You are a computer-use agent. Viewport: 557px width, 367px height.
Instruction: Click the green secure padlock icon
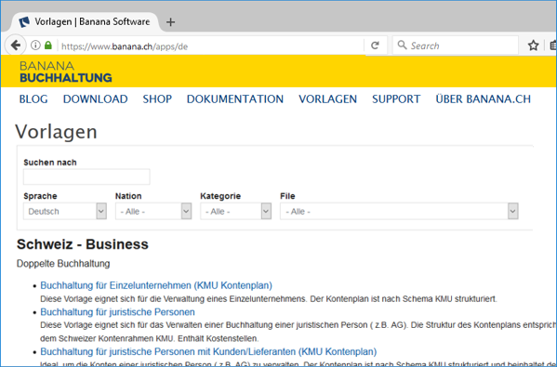pos(48,46)
